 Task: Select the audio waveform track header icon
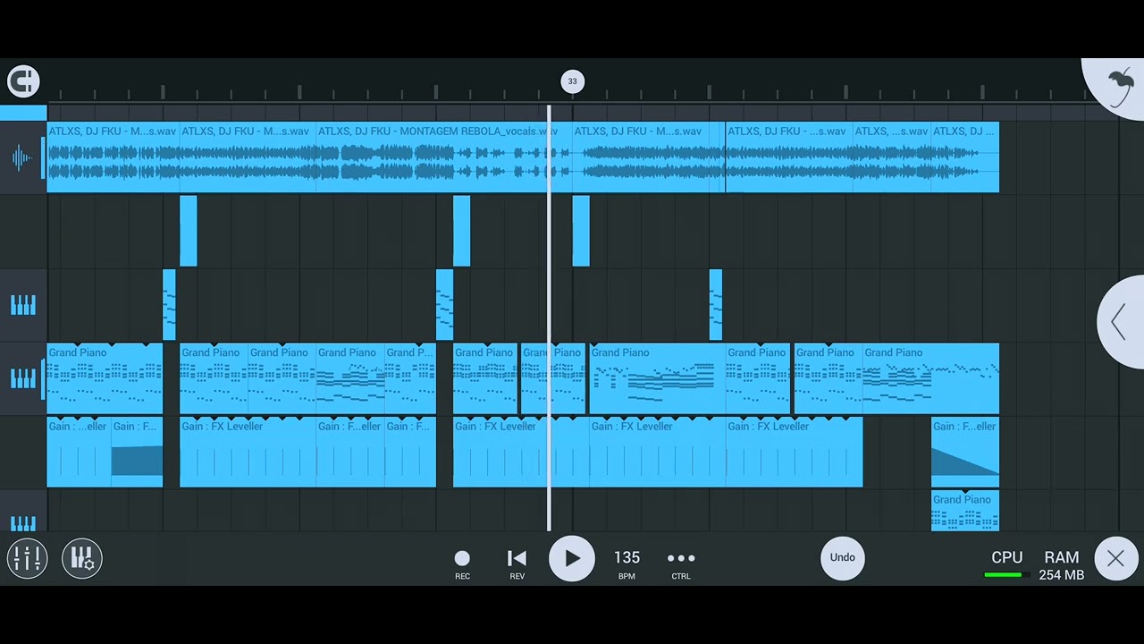(x=21, y=158)
